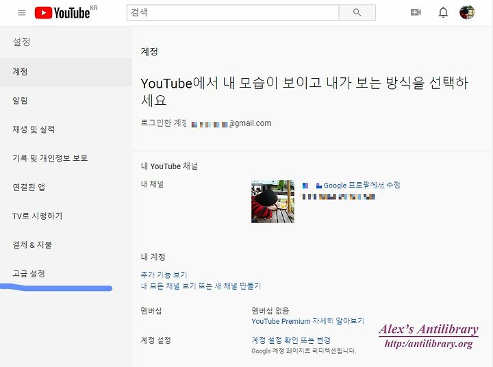Image resolution: width=493 pixels, height=367 pixels.
Task: Click the channel profile thumbnail
Action: (273, 201)
